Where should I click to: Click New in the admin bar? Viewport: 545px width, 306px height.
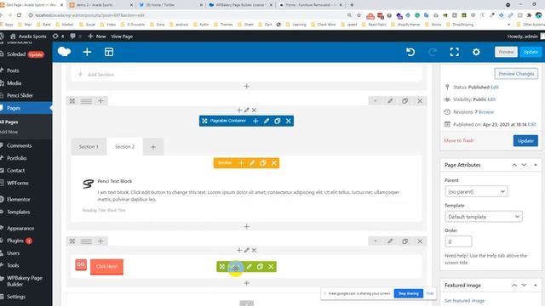(x=97, y=36)
